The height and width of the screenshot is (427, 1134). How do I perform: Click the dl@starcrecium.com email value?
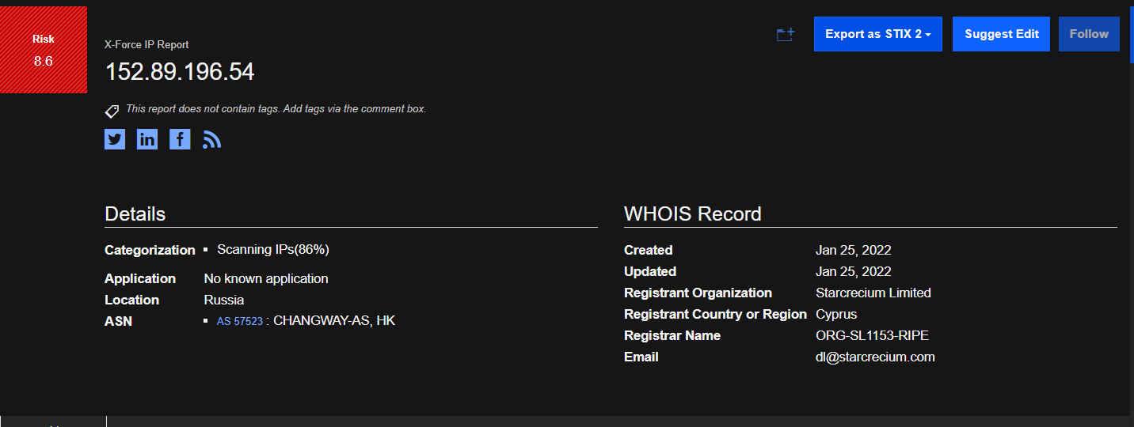click(875, 357)
